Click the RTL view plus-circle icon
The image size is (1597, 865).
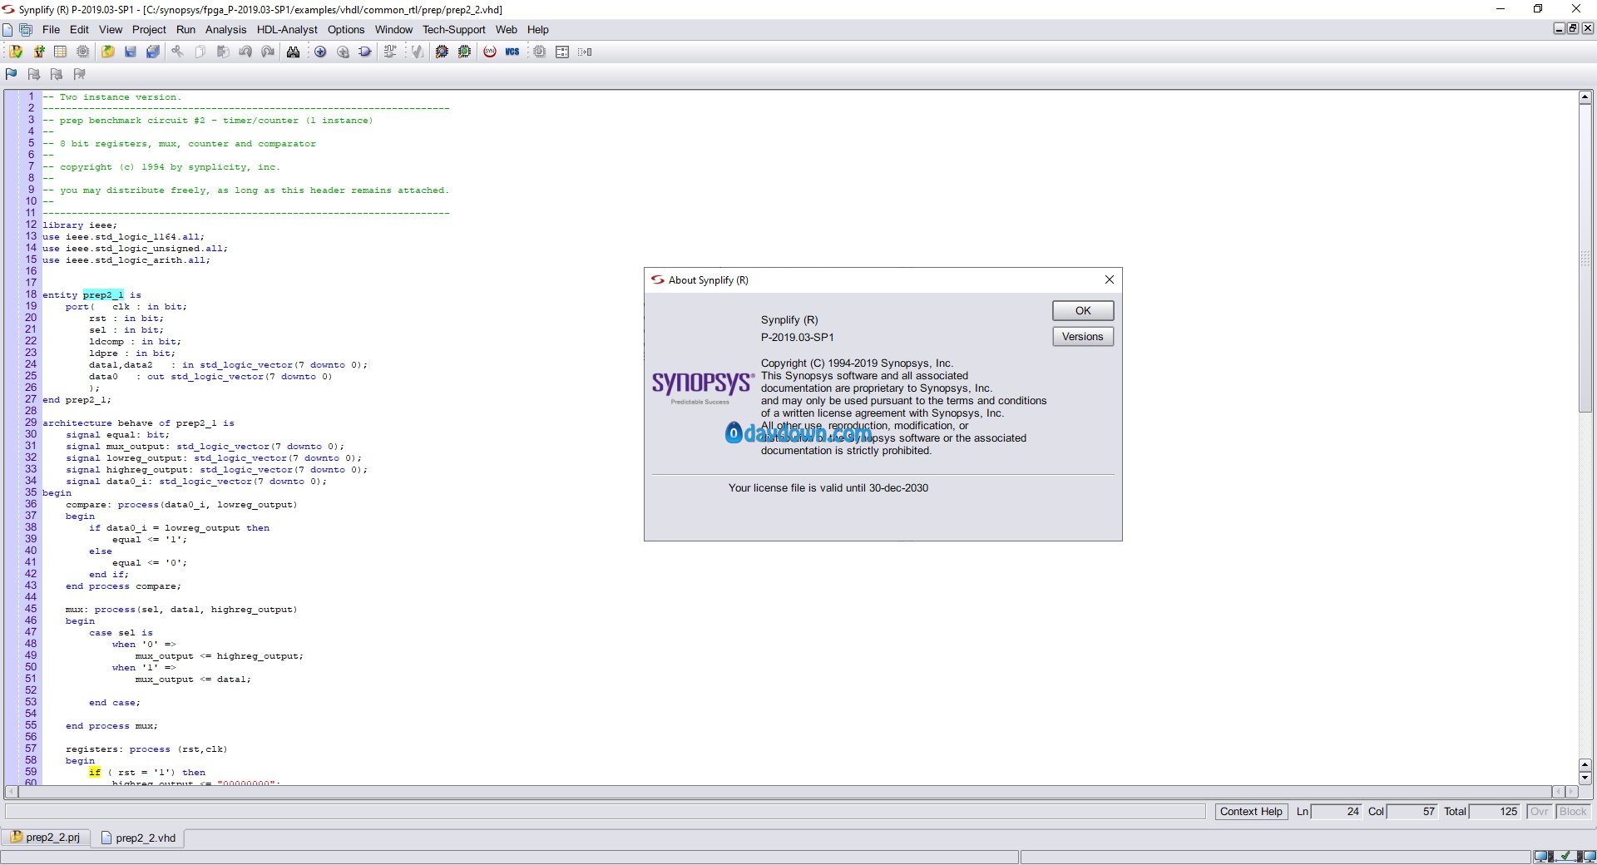[320, 52]
